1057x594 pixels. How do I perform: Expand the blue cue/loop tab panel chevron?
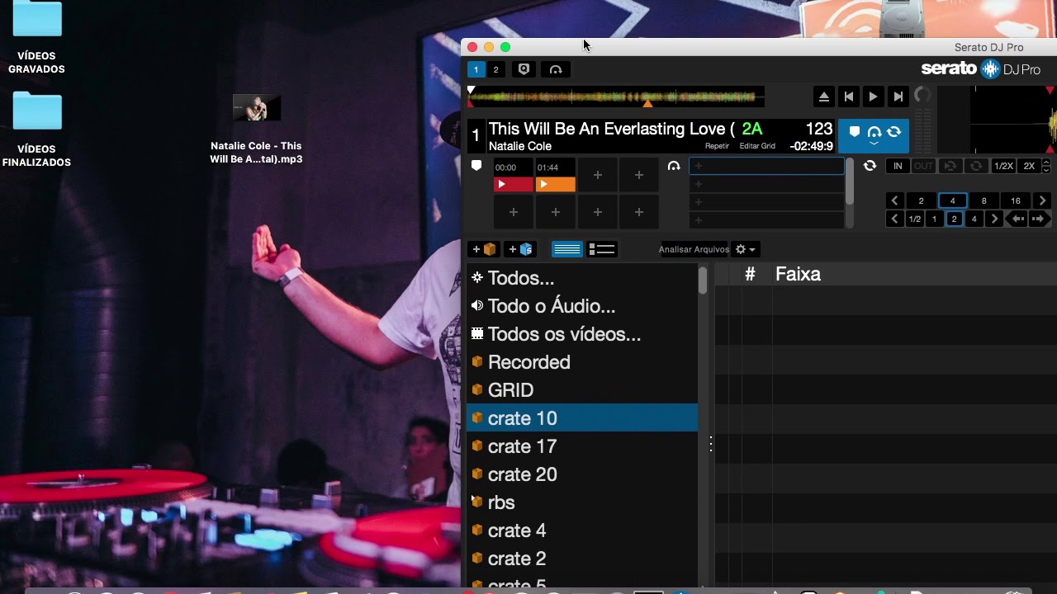[x=874, y=144]
